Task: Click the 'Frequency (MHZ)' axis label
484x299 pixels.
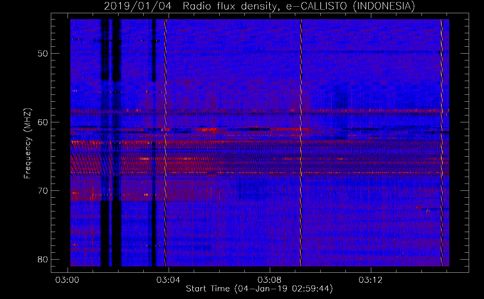Action: (28, 144)
